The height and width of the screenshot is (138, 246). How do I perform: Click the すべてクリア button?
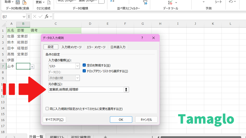click(x=54, y=120)
